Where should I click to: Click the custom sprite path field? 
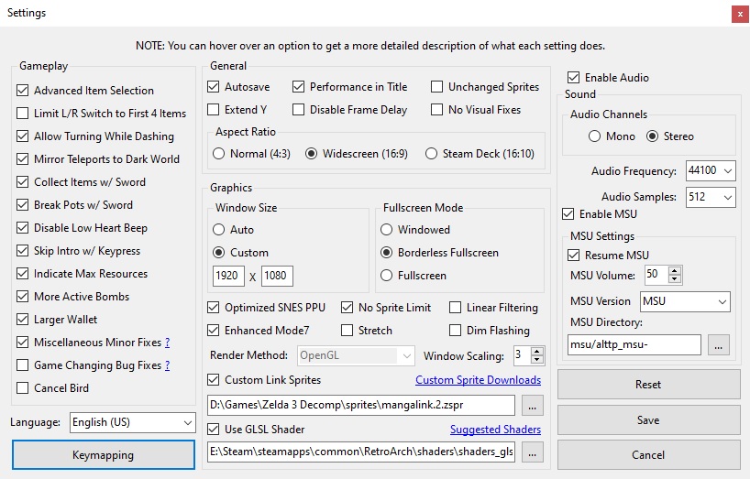(x=361, y=406)
